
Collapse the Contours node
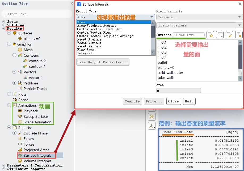coord(14,55)
